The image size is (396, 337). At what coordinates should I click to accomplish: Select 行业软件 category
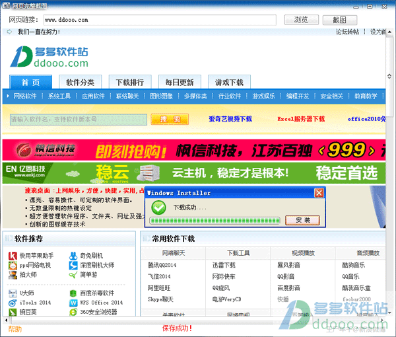tap(230, 96)
